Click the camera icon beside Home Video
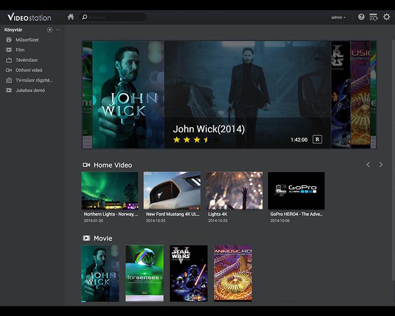The height and width of the screenshot is (316, 395). click(x=86, y=165)
